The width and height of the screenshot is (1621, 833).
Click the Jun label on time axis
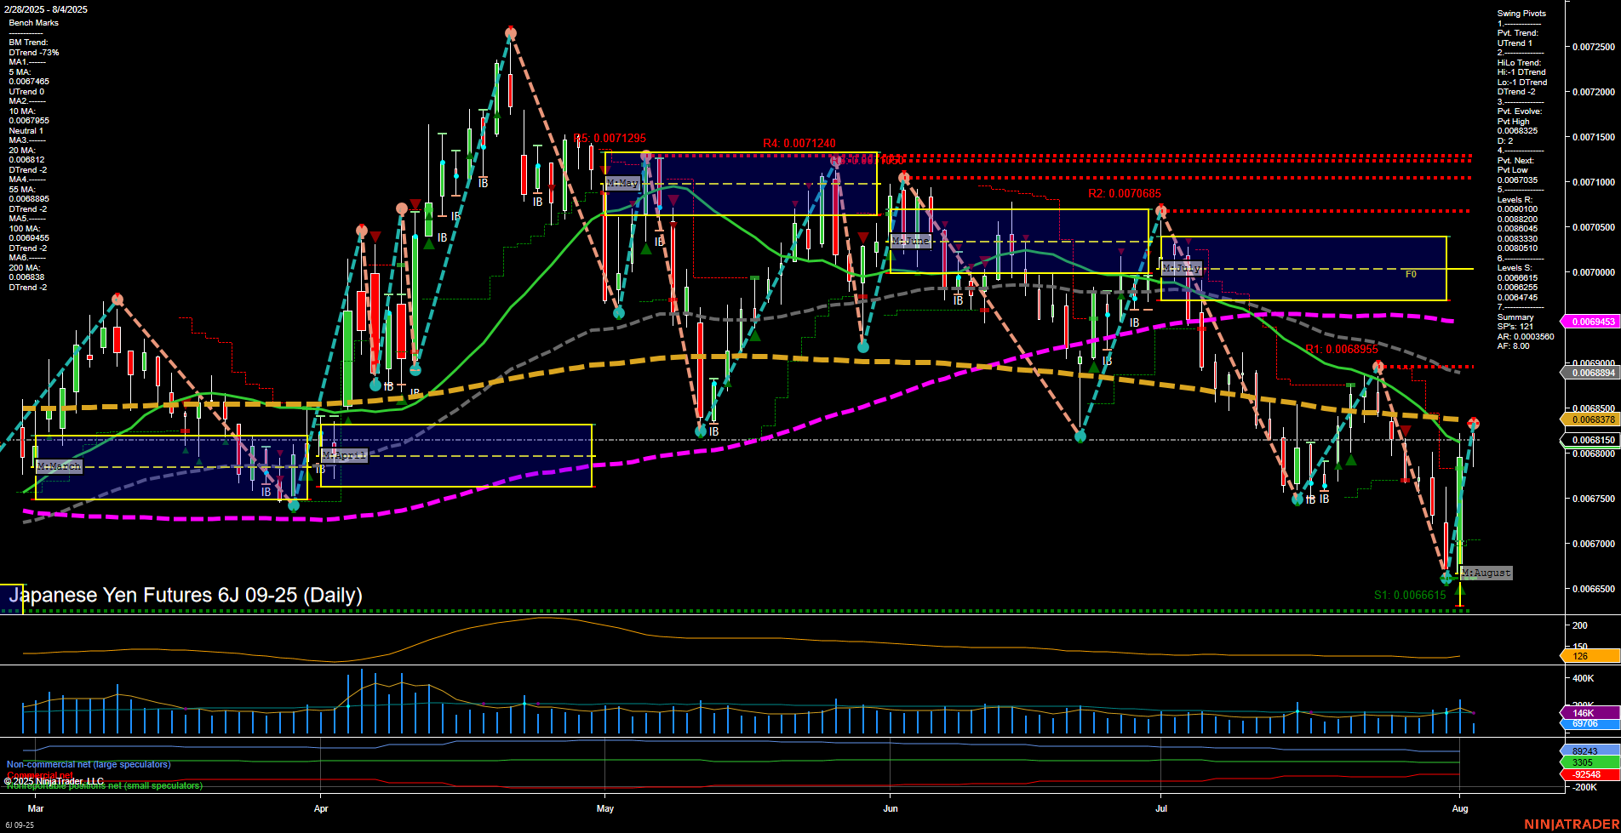pyautogui.click(x=891, y=808)
